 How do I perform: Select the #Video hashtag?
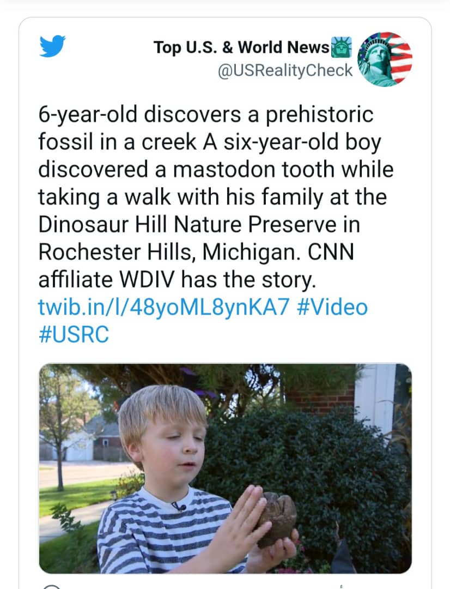(x=332, y=307)
